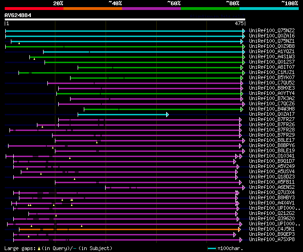Viewport: 303px width, 252px height.
Task: Select the UniRef100_A7SXP8 label
Action: pyautogui.click(x=272, y=240)
